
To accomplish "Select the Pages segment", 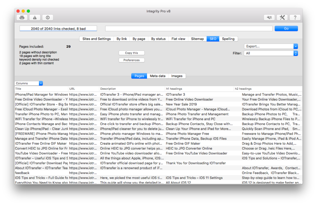I will 139,76.
